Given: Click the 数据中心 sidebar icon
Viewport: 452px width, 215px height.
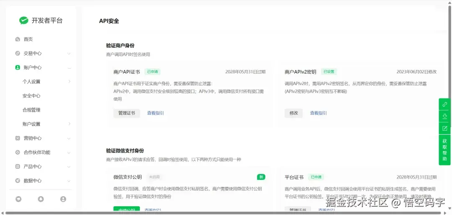Looking at the screenshot, I should [18, 181].
